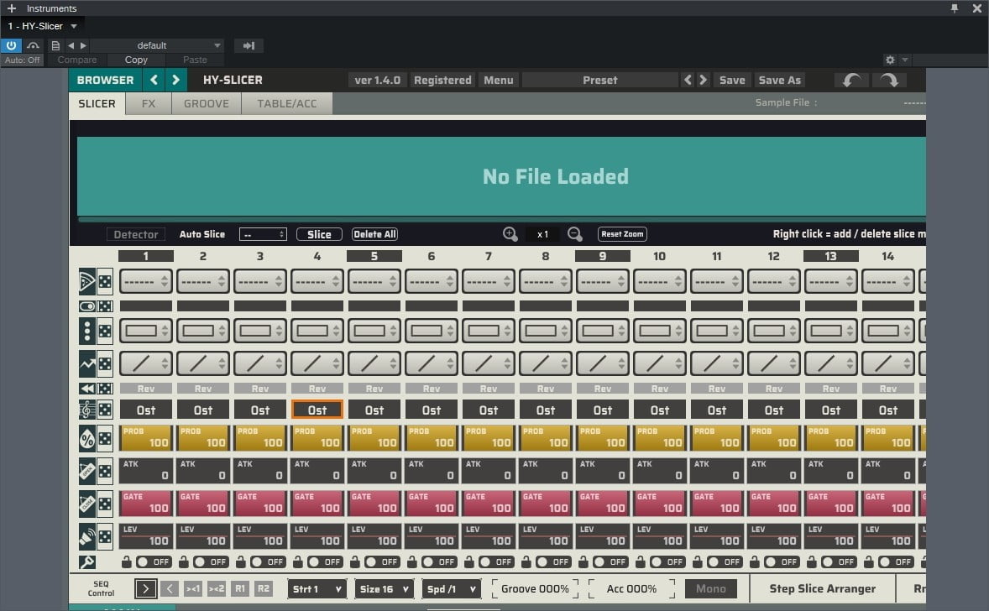989x611 pixels.
Task: Enable Rev on step 7
Action: [x=488, y=389]
